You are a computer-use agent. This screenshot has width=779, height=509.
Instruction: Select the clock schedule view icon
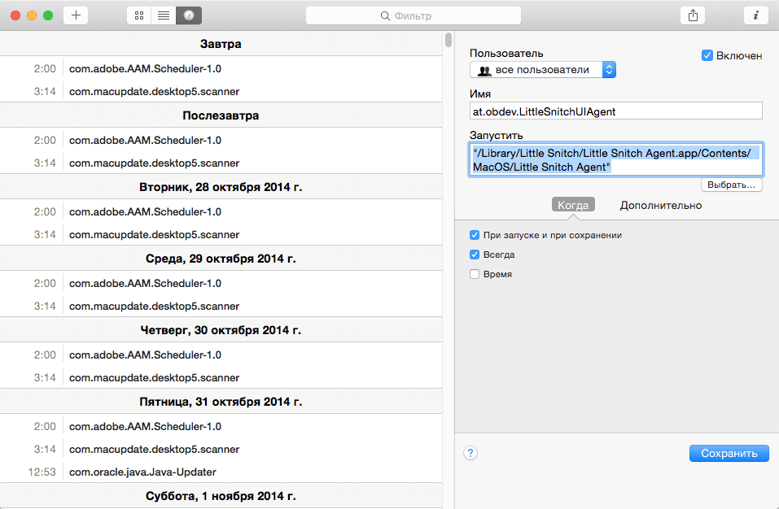[x=189, y=15]
